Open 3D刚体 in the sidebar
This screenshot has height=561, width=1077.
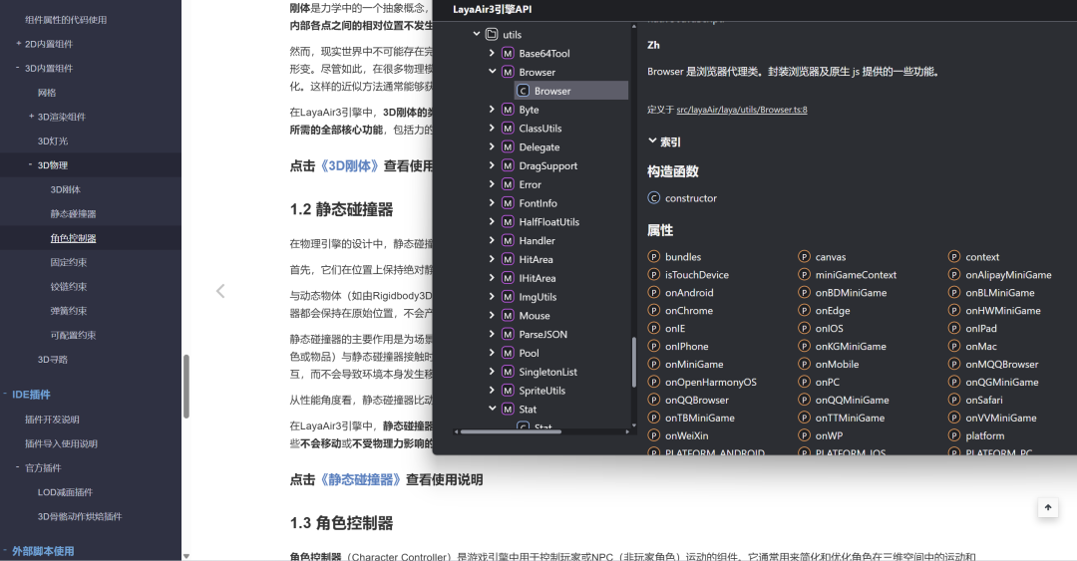click(x=65, y=189)
